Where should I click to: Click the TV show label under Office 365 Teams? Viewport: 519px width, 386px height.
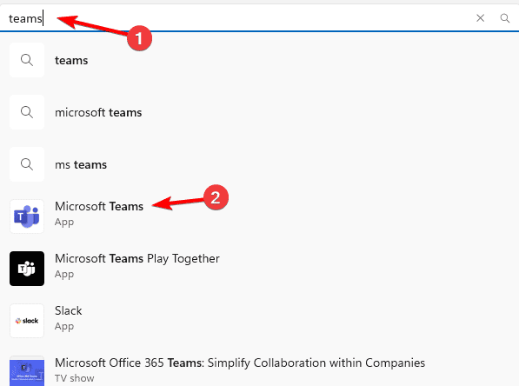75,378
